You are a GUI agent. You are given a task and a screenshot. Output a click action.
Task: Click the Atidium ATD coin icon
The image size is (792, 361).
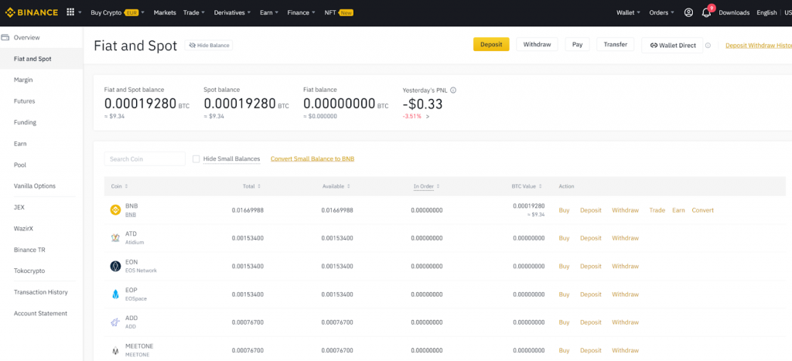point(115,238)
